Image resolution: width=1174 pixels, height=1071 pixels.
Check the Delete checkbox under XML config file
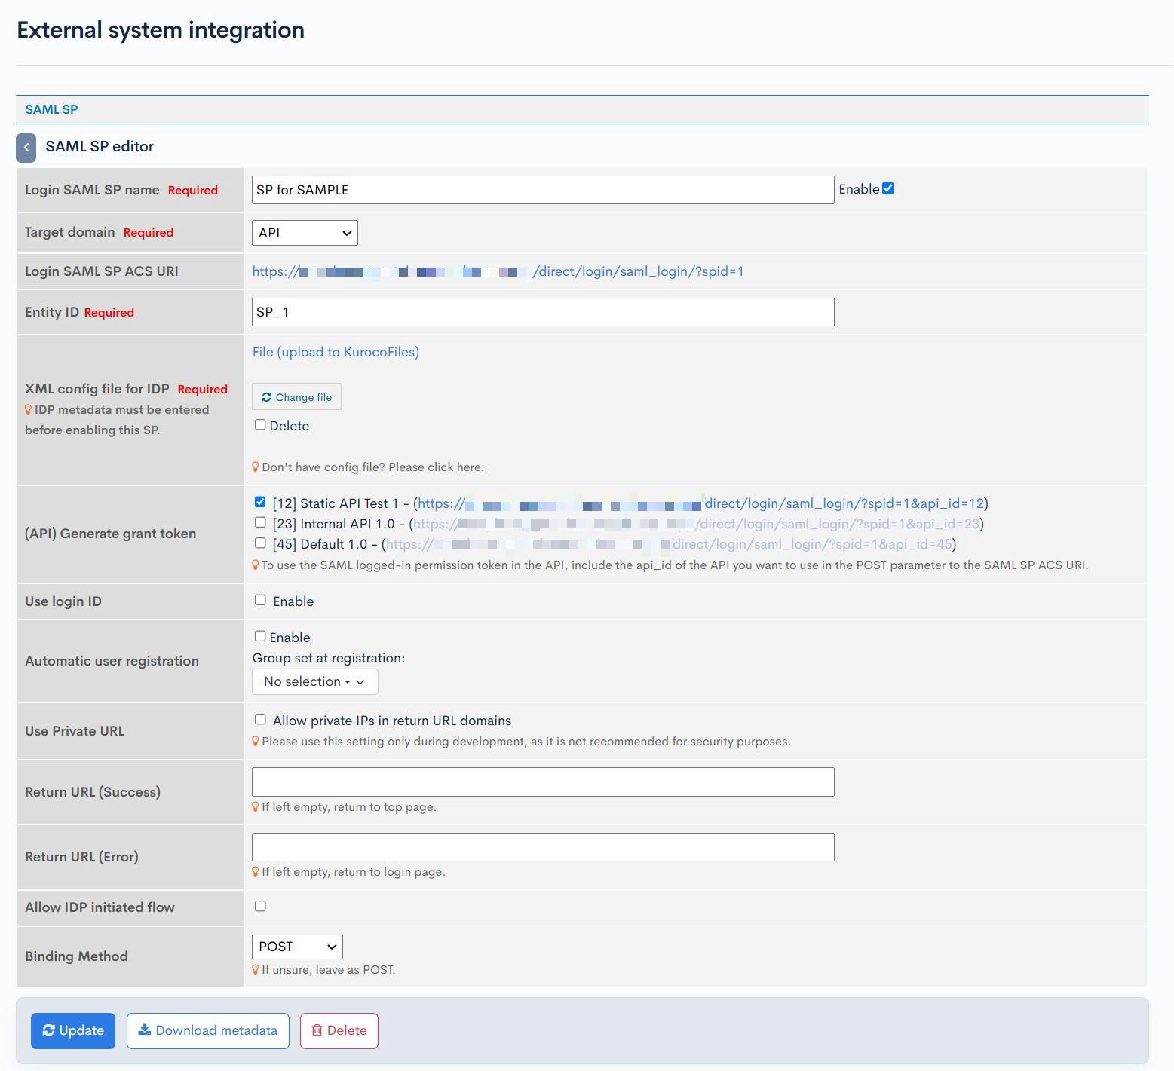260,425
